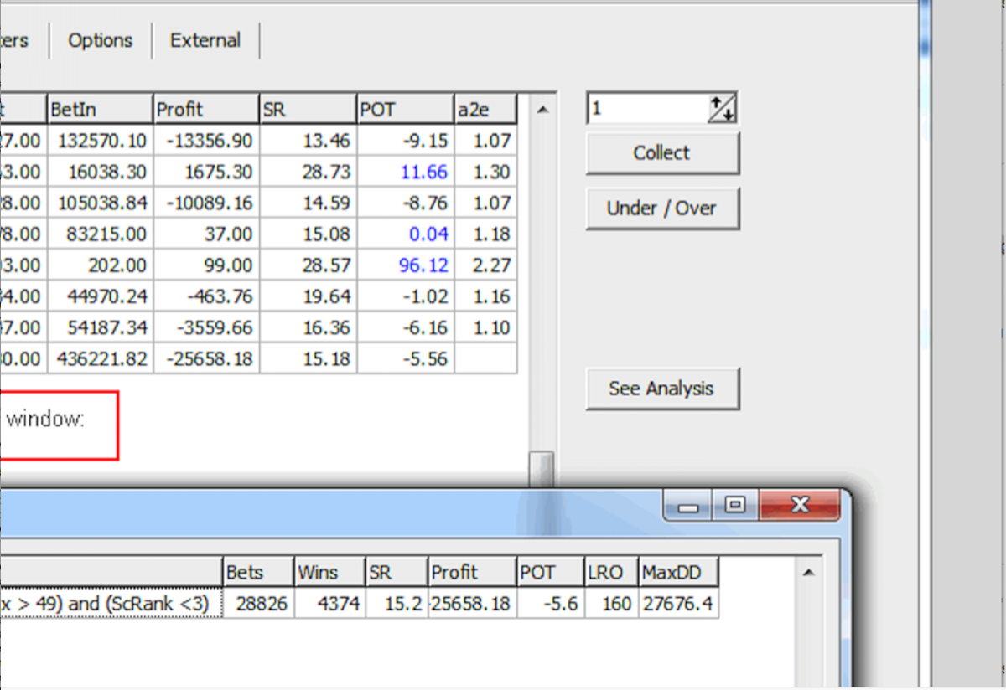Switch to the External tab
The image size is (1006, 690).
click(205, 40)
